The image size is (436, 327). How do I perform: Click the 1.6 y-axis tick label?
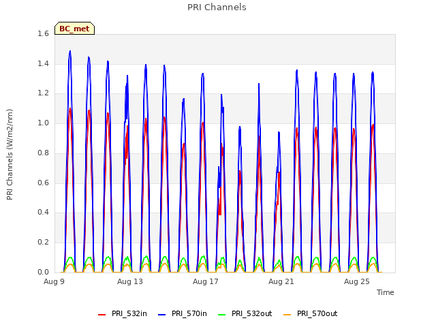(x=43, y=34)
